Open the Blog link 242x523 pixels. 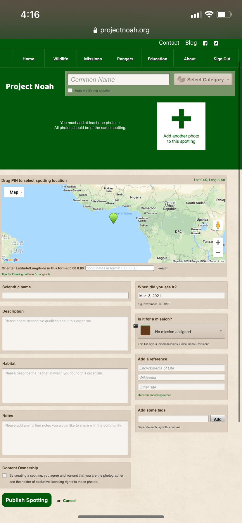[191, 43]
